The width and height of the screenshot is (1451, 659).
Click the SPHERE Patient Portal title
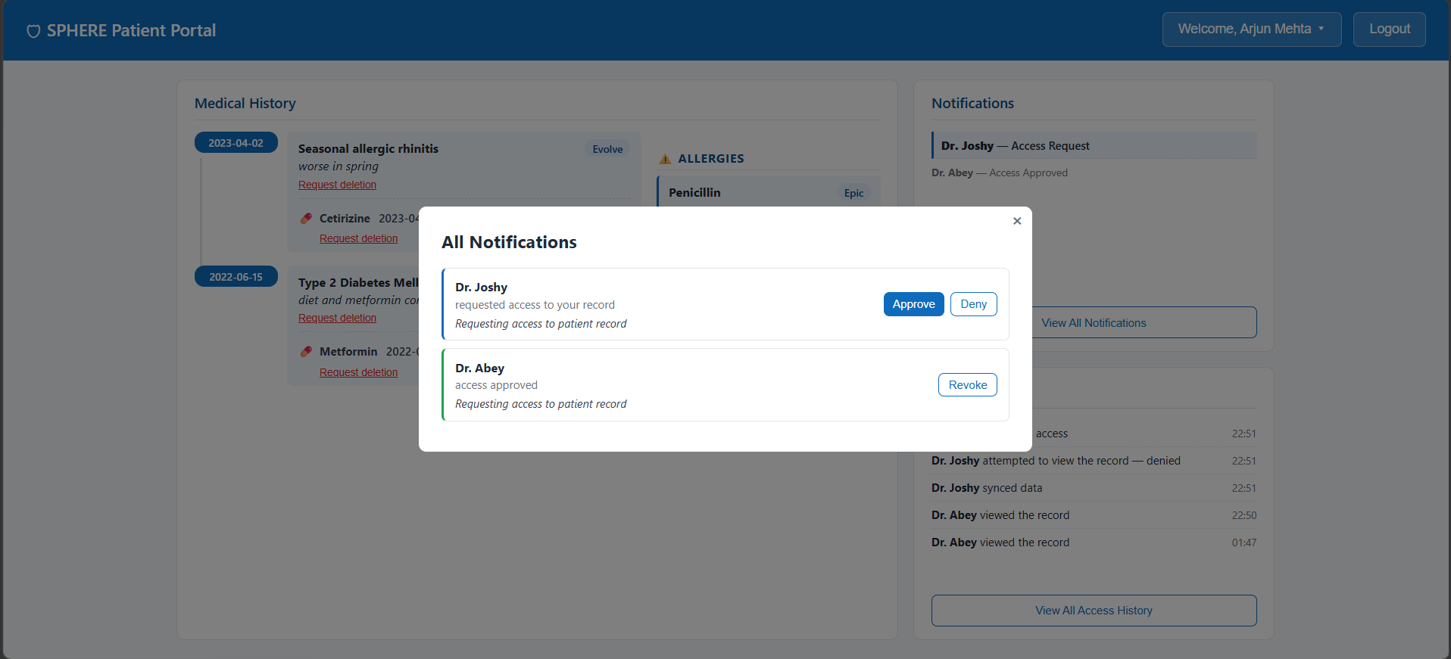pyautogui.click(x=131, y=30)
